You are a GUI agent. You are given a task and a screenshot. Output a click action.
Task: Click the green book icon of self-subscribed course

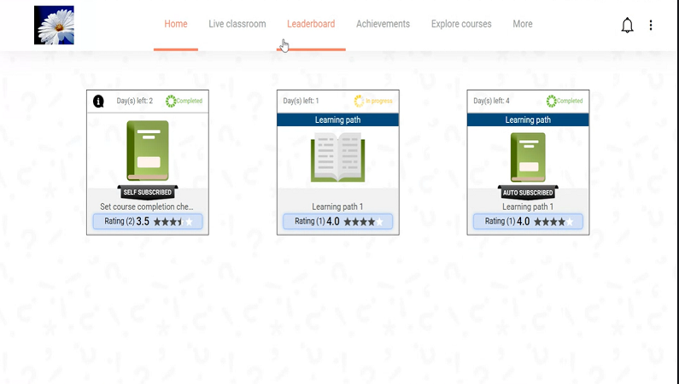click(147, 150)
